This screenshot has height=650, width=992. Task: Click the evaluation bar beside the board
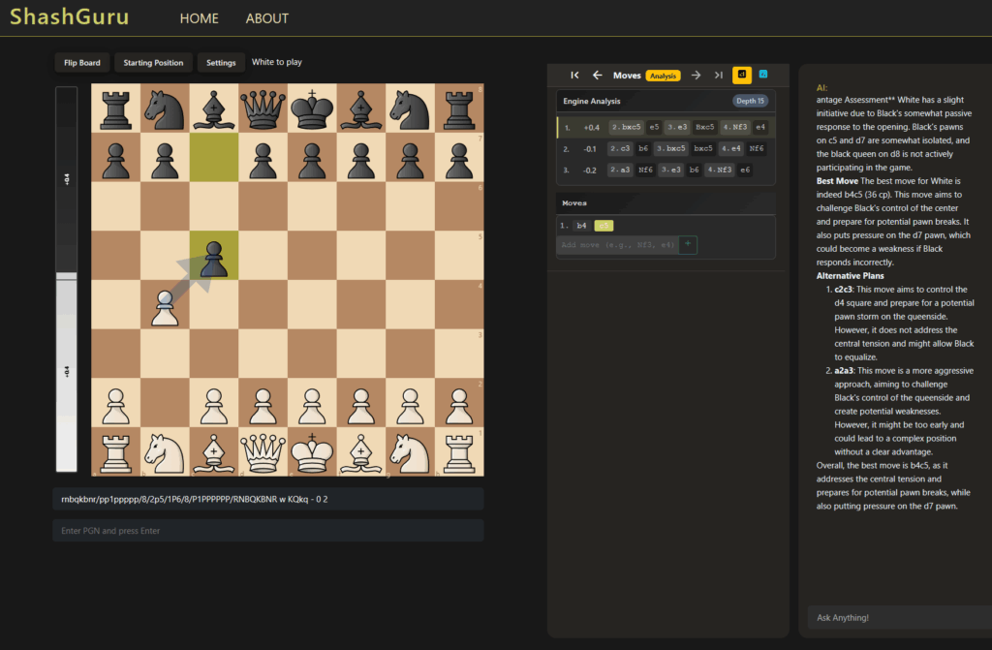coord(66,279)
